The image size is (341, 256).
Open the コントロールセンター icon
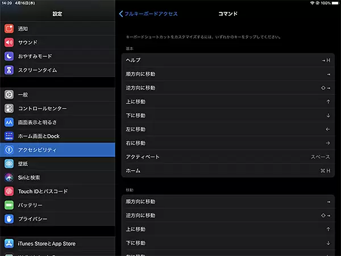[9, 109]
